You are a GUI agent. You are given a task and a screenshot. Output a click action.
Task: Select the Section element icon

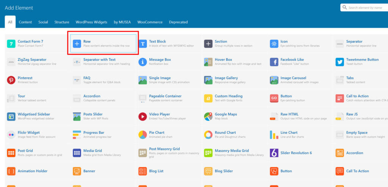click(208, 44)
